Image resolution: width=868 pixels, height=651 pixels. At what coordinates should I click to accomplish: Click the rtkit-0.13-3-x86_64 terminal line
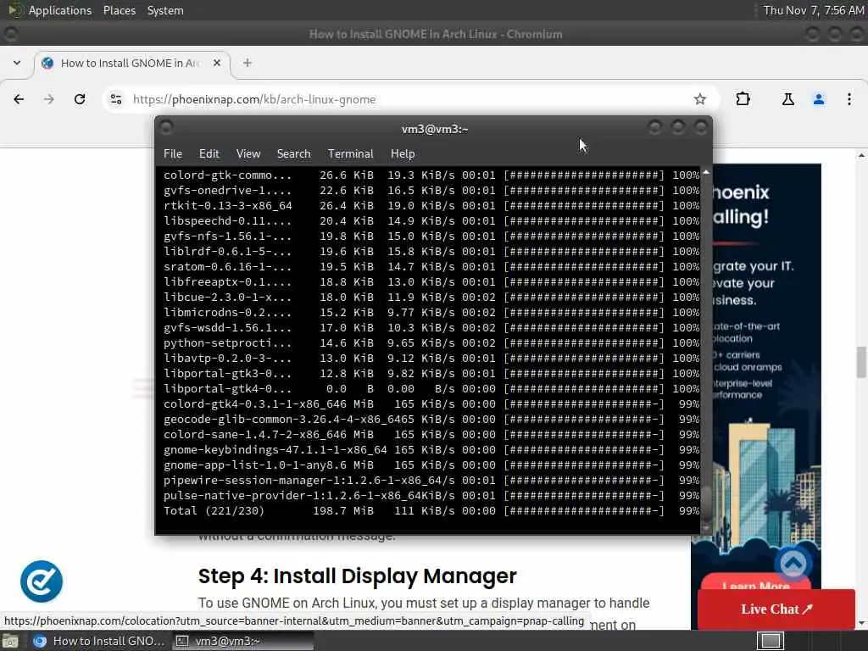click(431, 205)
